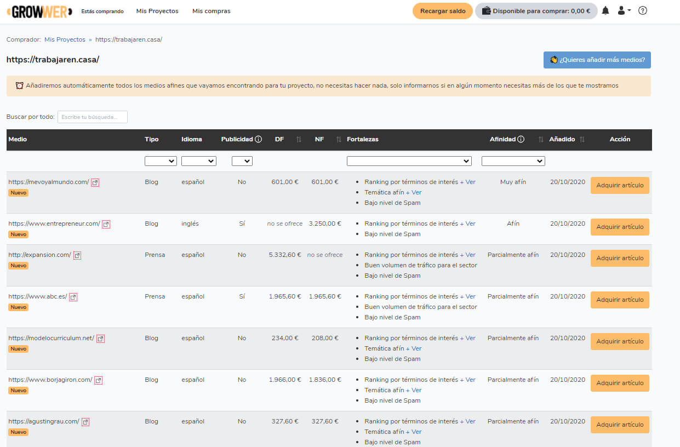Click the help question mark icon

643,11
